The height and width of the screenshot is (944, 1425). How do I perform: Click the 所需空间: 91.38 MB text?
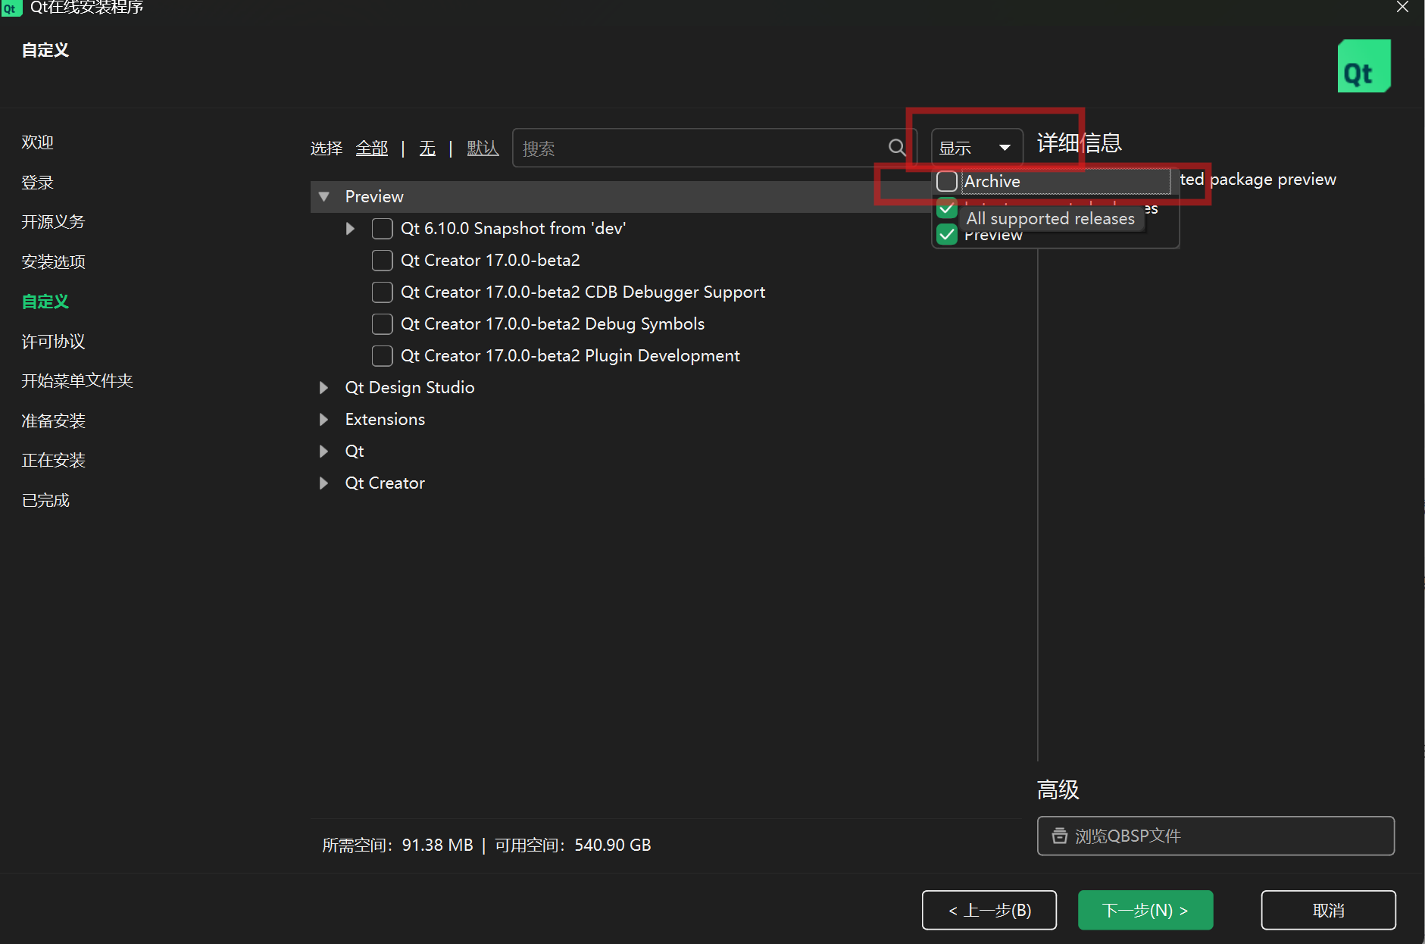pos(398,845)
